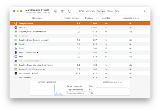Click the Tempo rimanente 5:07 value
The height and width of the screenshot is (111, 160).
(x=91, y=90)
